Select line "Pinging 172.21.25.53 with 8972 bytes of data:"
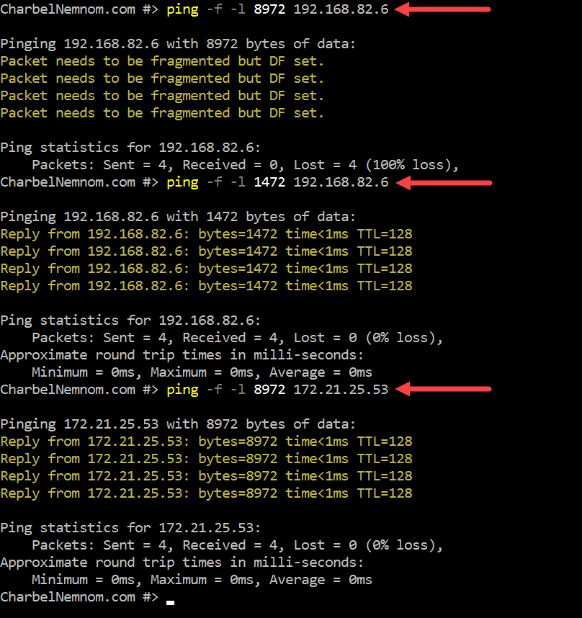This screenshot has width=582, height=618. 178,424
